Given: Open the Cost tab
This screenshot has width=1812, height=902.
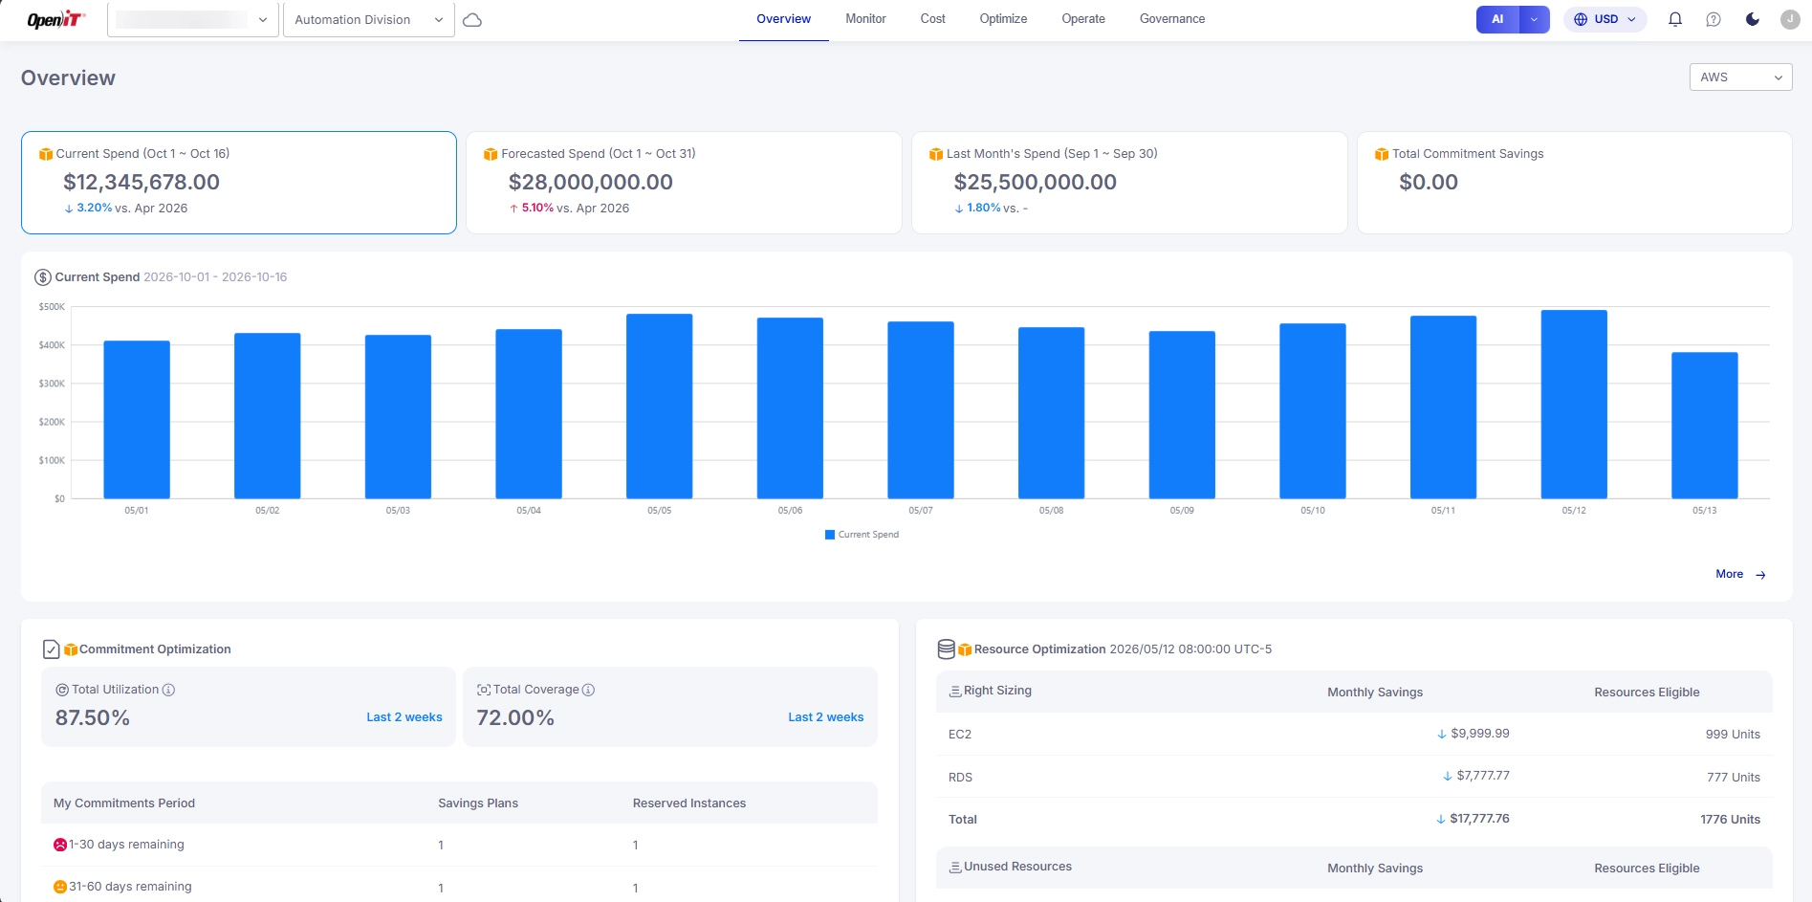Looking at the screenshot, I should 932,19.
